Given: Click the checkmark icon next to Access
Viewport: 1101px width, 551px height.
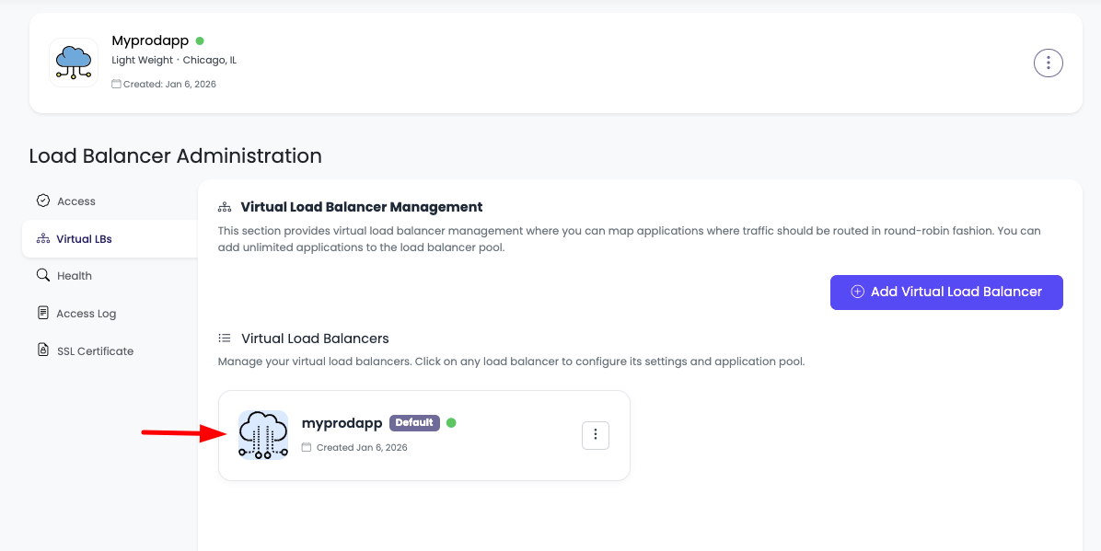Looking at the screenshot, I should pos(43,201).
